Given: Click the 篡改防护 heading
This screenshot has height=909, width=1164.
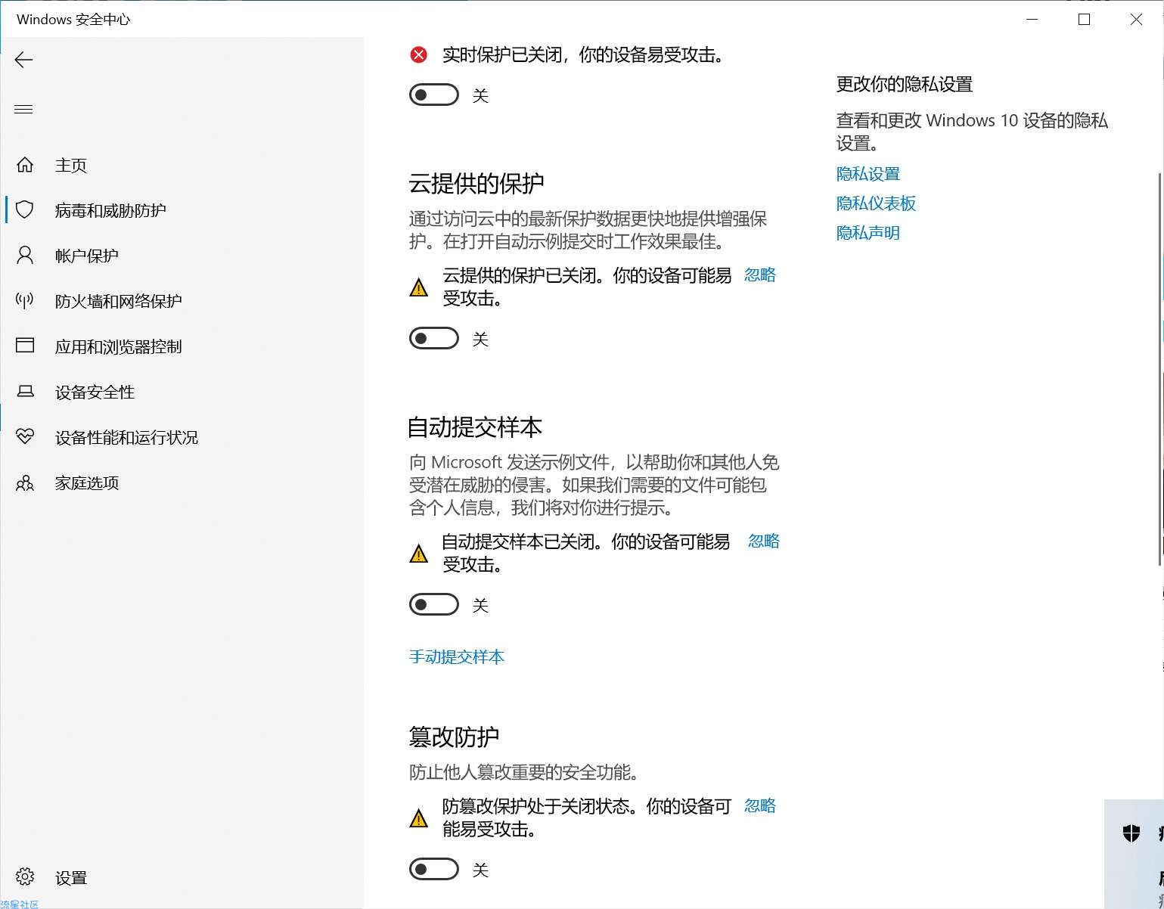Looking at the screenshot, I should tap(454, 736).
